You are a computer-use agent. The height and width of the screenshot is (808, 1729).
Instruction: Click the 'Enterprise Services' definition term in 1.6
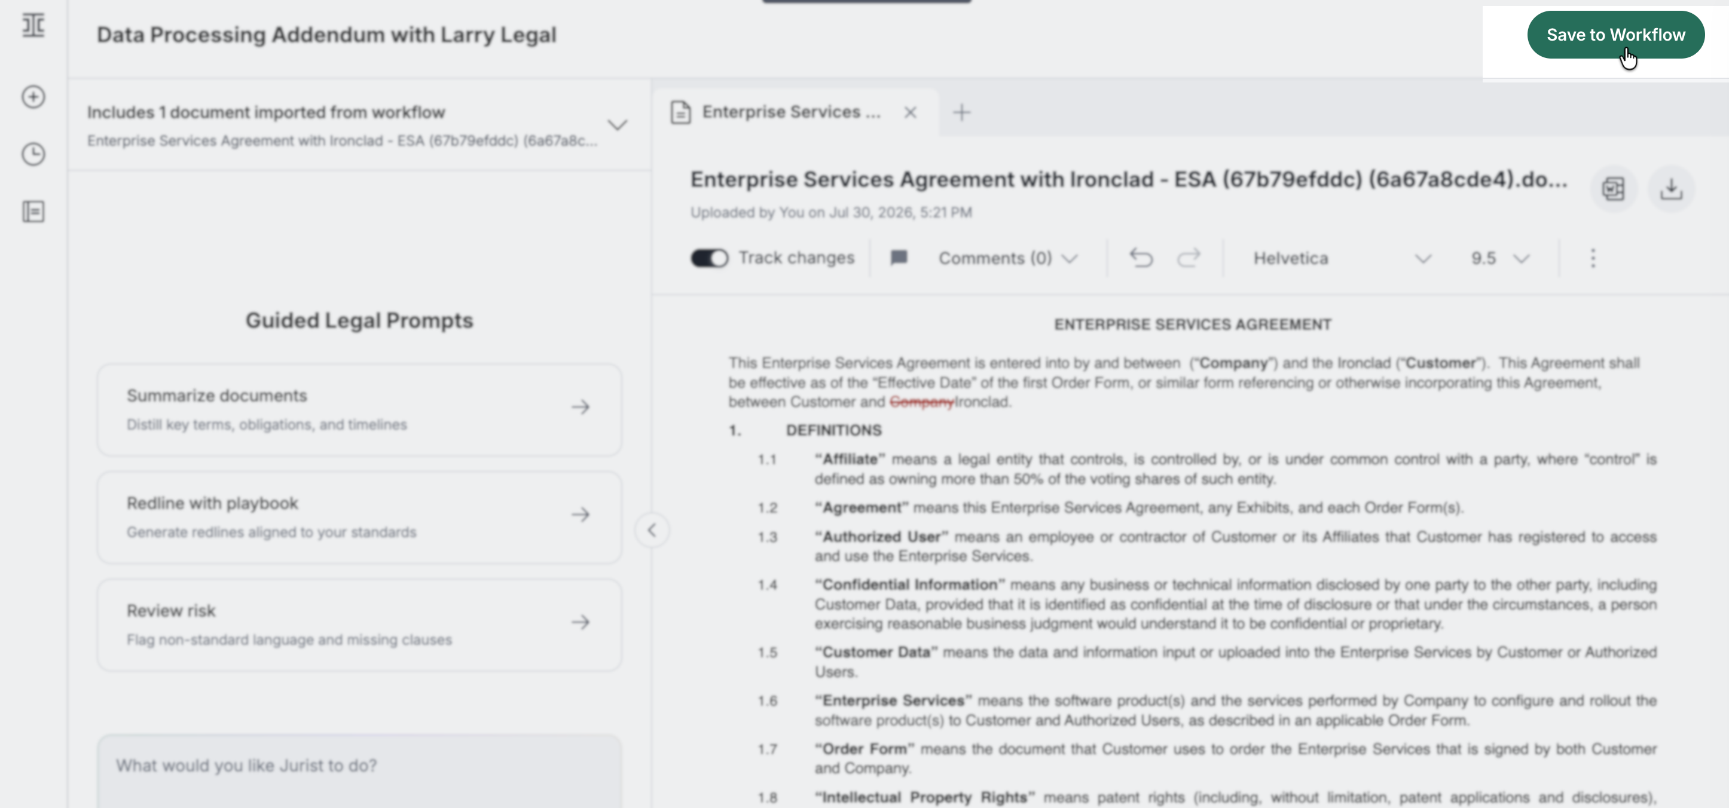(x=893, y=700)
